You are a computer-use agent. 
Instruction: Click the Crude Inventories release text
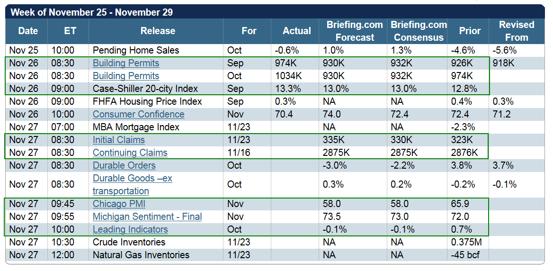129,242
